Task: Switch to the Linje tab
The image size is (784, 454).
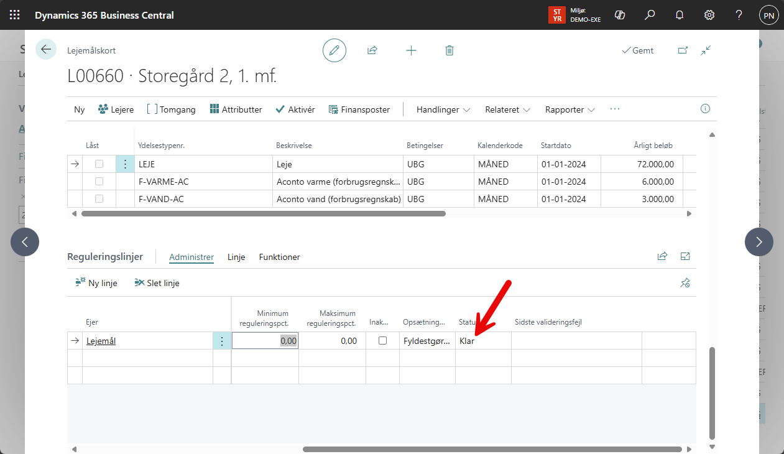Action: tap(236, 257)
